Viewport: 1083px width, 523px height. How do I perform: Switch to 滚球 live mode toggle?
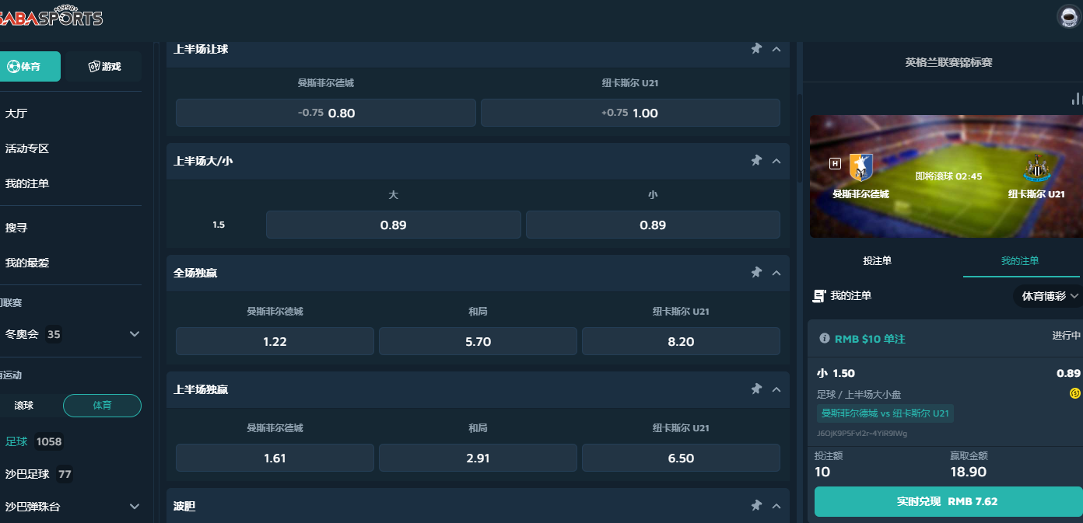(24, 406)
